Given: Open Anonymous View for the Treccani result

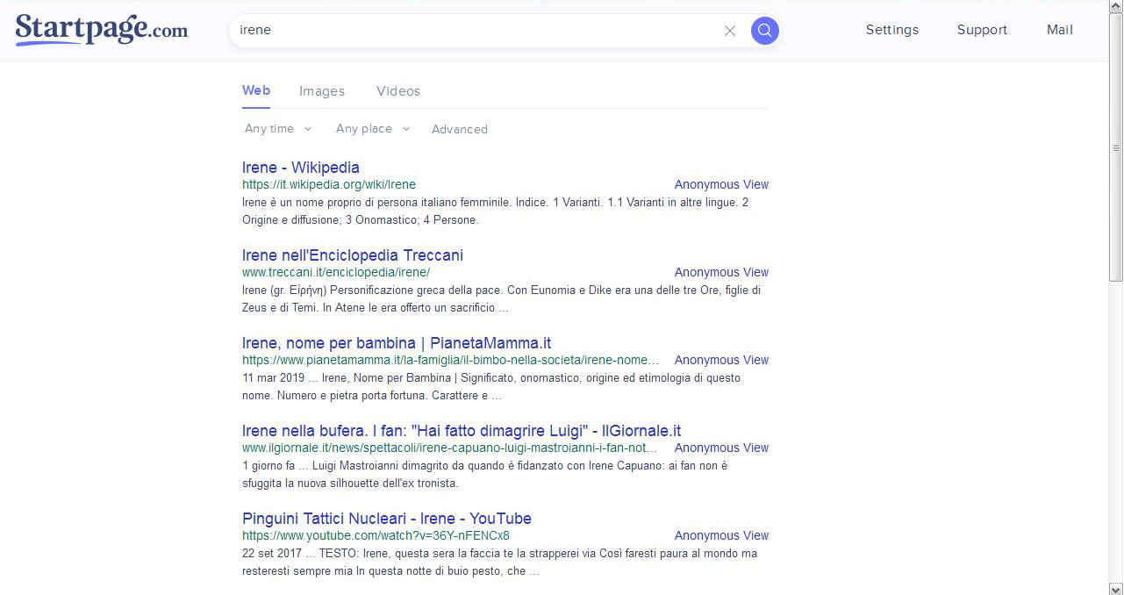Looking at the screenshot, I should 721,272.
